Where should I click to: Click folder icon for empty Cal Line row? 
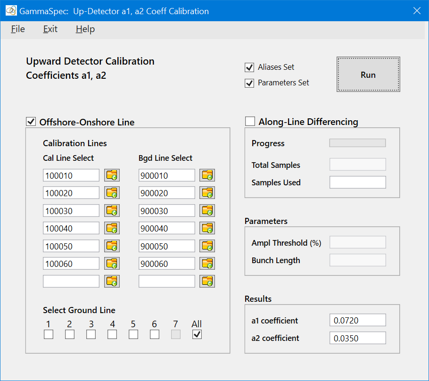tap(112, 282)
